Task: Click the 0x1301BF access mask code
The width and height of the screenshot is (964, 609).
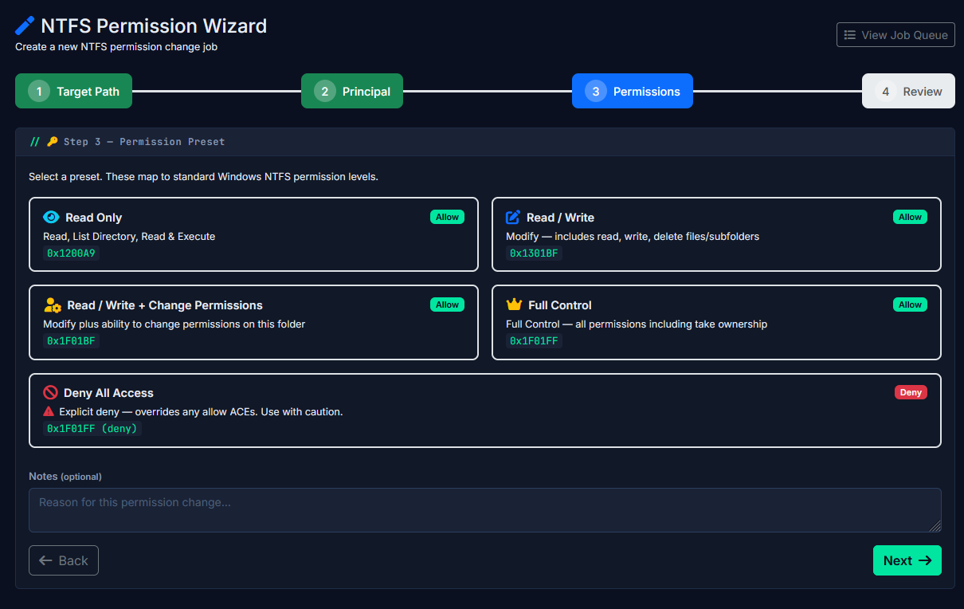Action: pos(535,253)
